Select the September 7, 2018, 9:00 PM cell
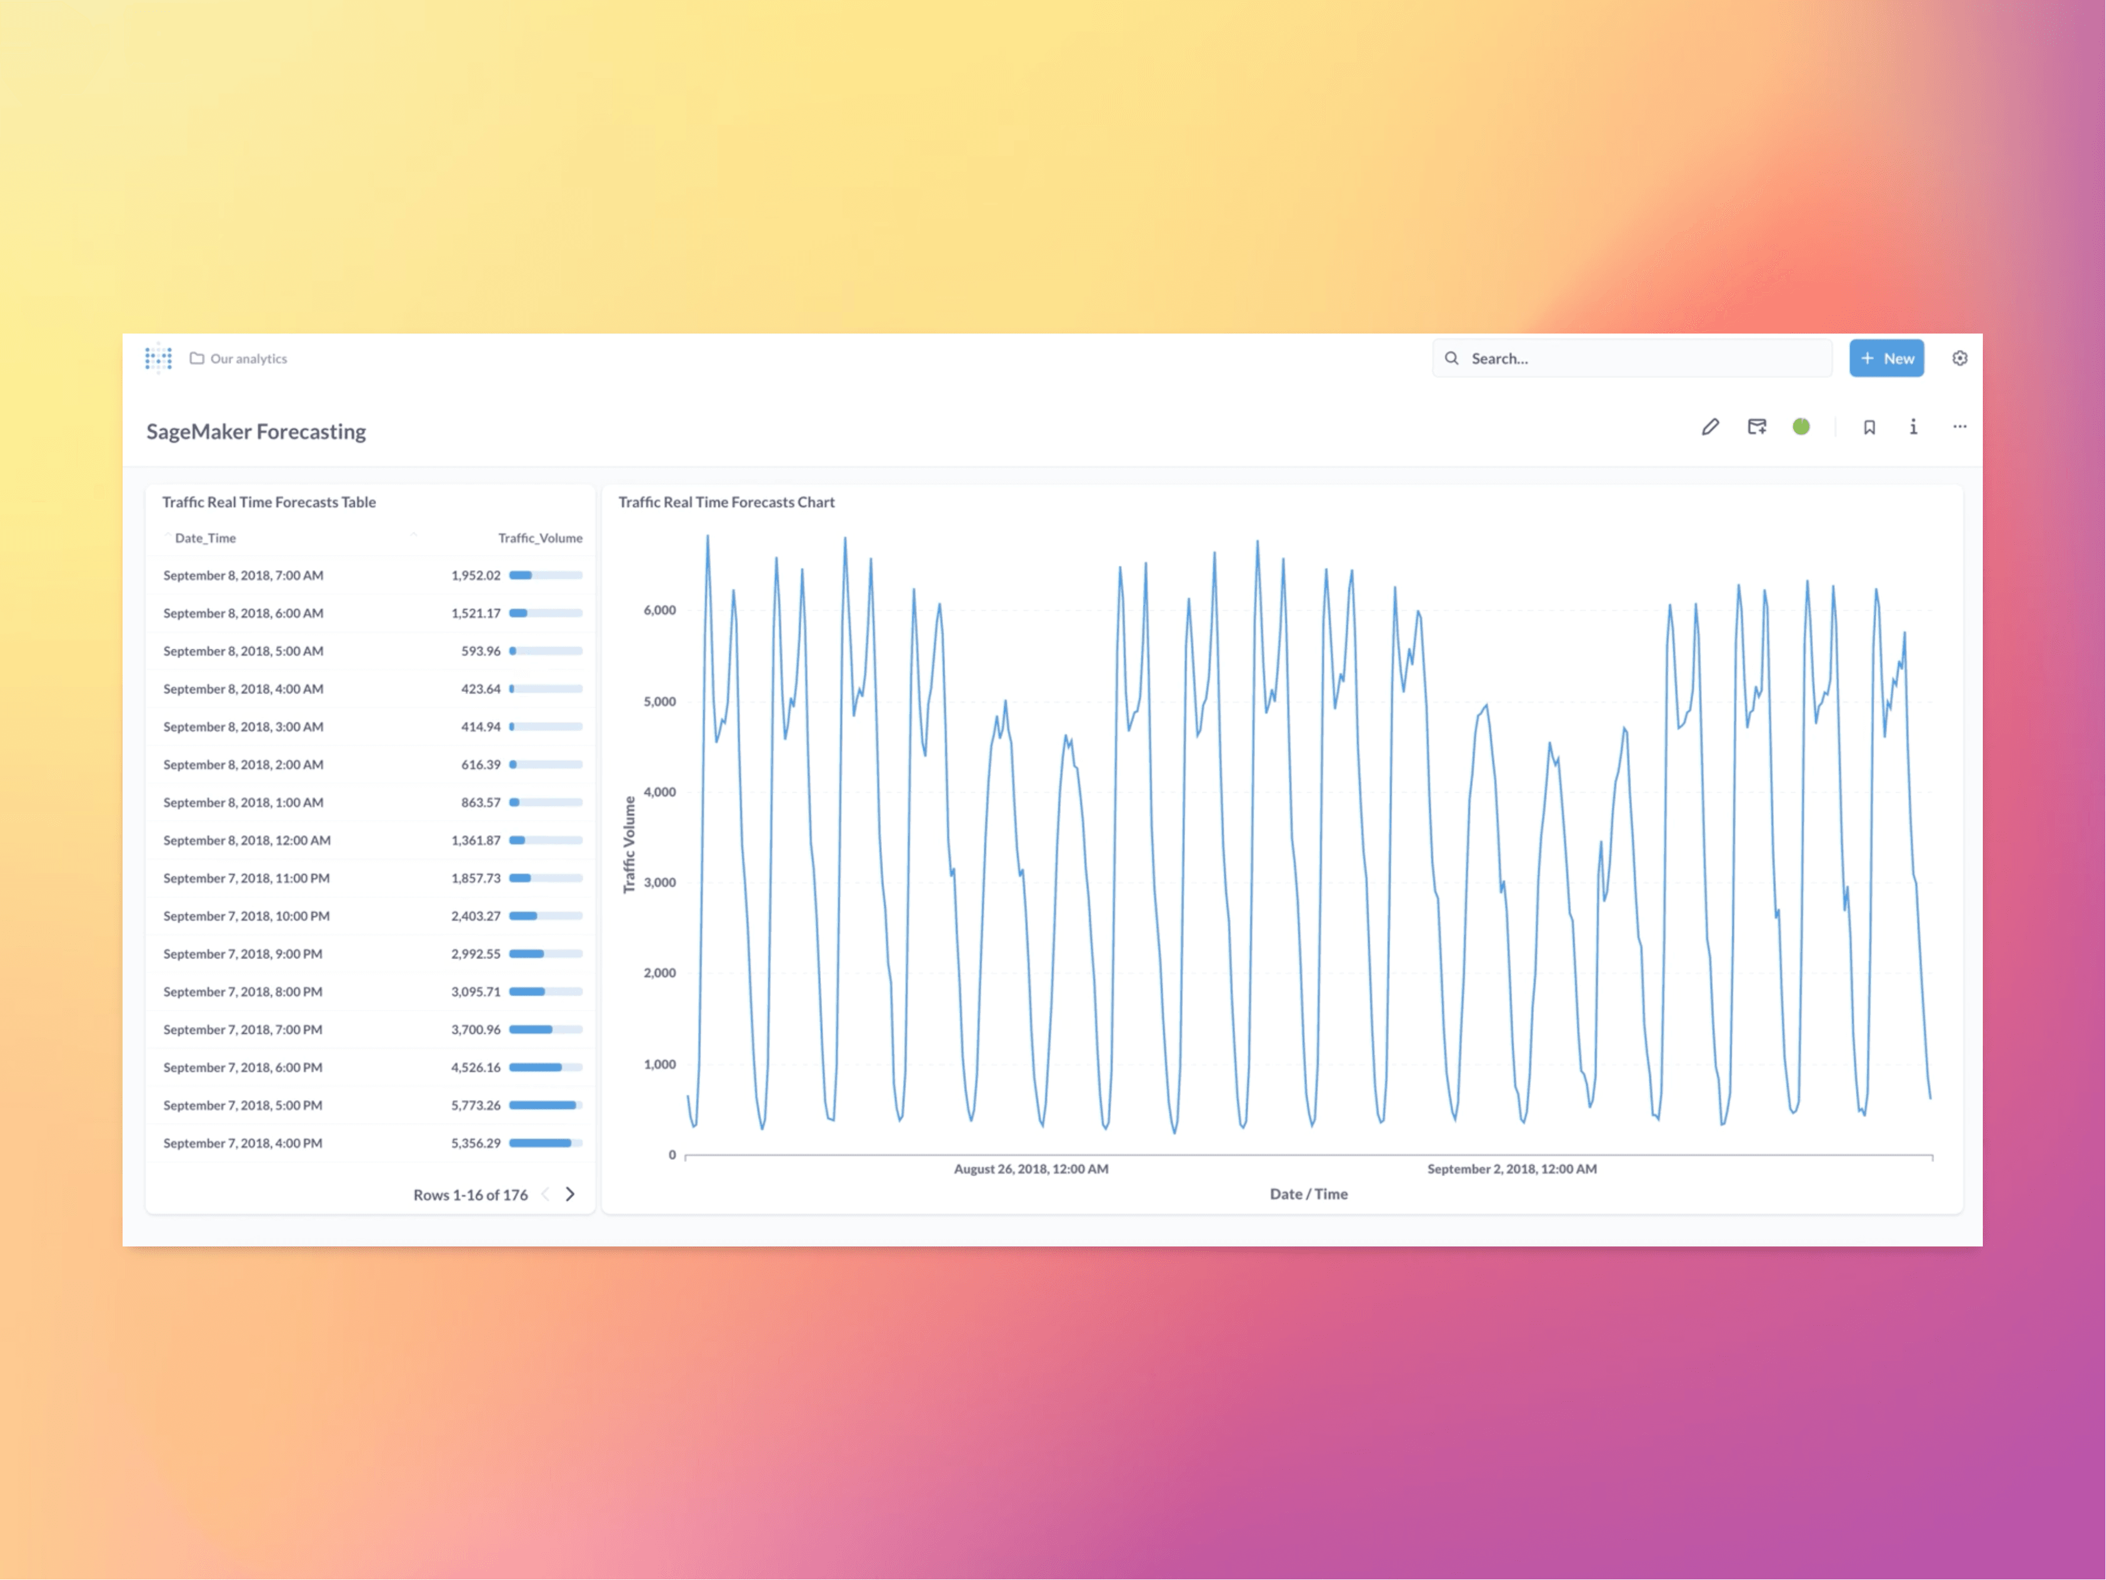Screen dimensions: 2106x1580 point(243,954)
